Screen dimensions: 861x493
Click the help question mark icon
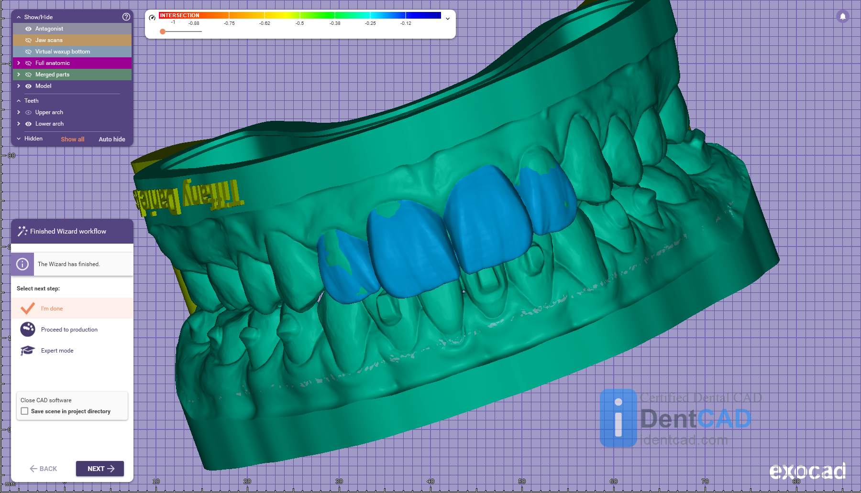[126, 17]
